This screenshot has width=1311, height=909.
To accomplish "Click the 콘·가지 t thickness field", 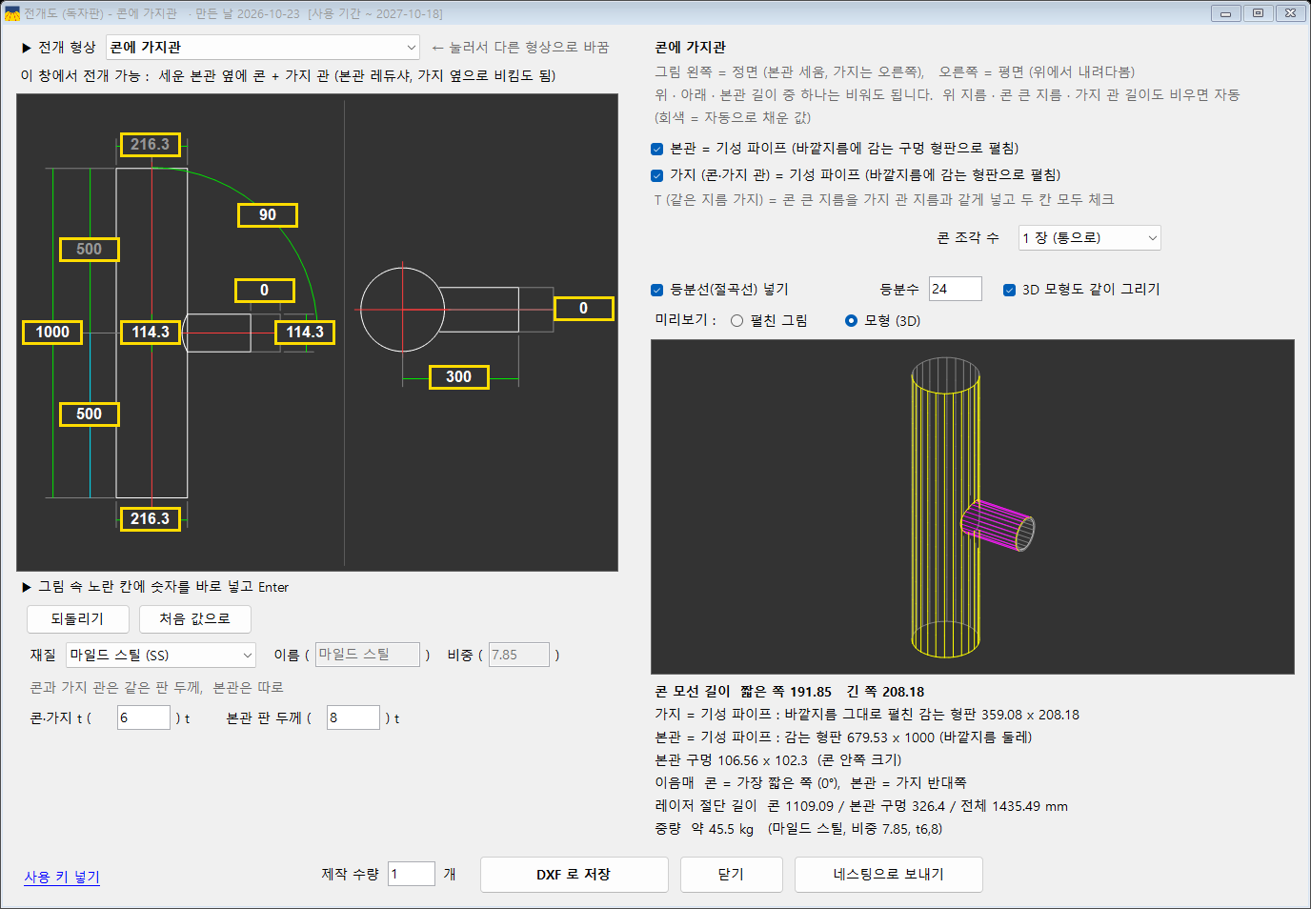I will point(144,717).
